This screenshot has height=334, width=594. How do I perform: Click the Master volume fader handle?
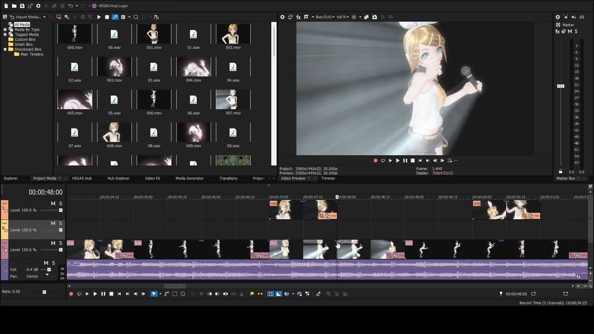tap(561, 86)
